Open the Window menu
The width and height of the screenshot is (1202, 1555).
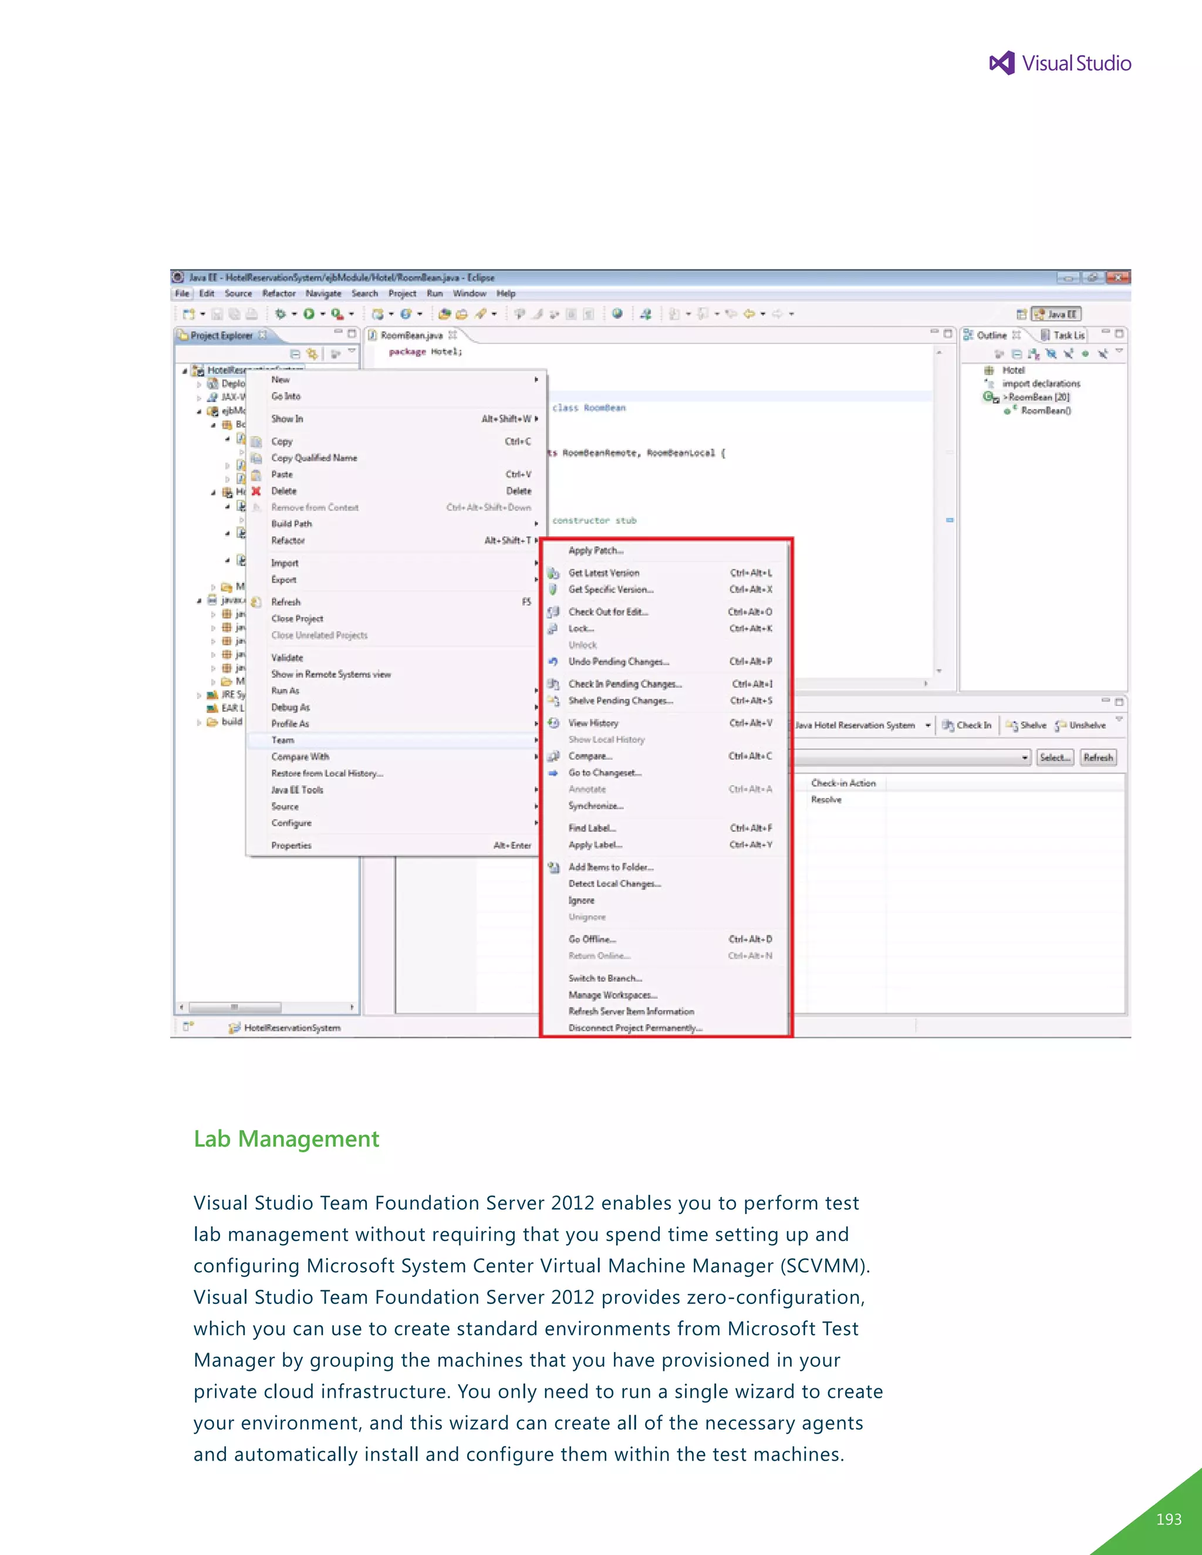pyautogui.click(x=470, y=293)
